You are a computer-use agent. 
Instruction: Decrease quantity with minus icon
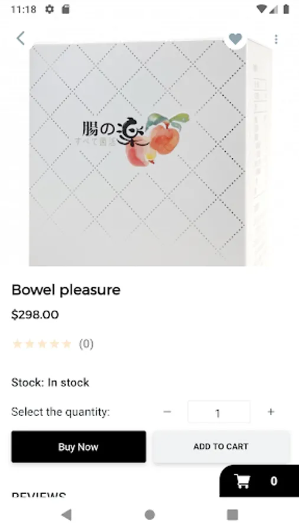tap(167, 411)
